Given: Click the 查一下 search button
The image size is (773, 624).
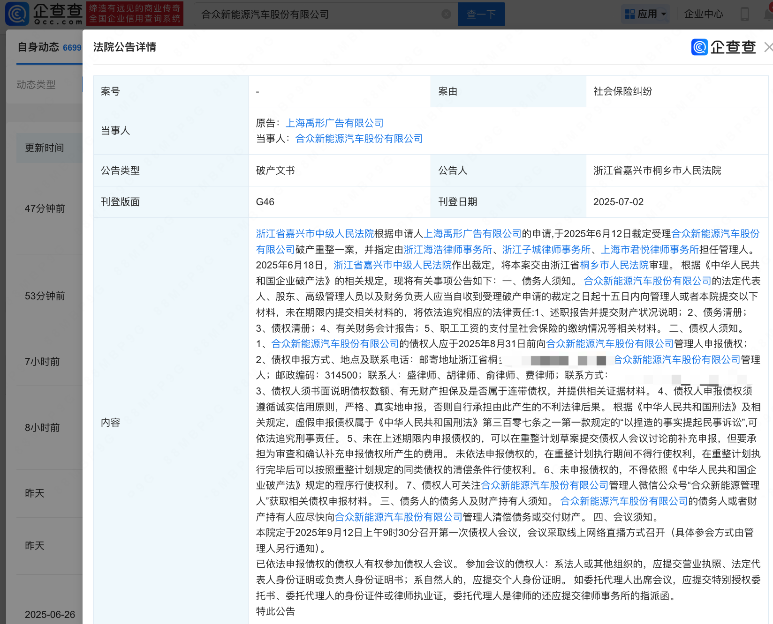Looking at the screenshot, I should point(481,14).
